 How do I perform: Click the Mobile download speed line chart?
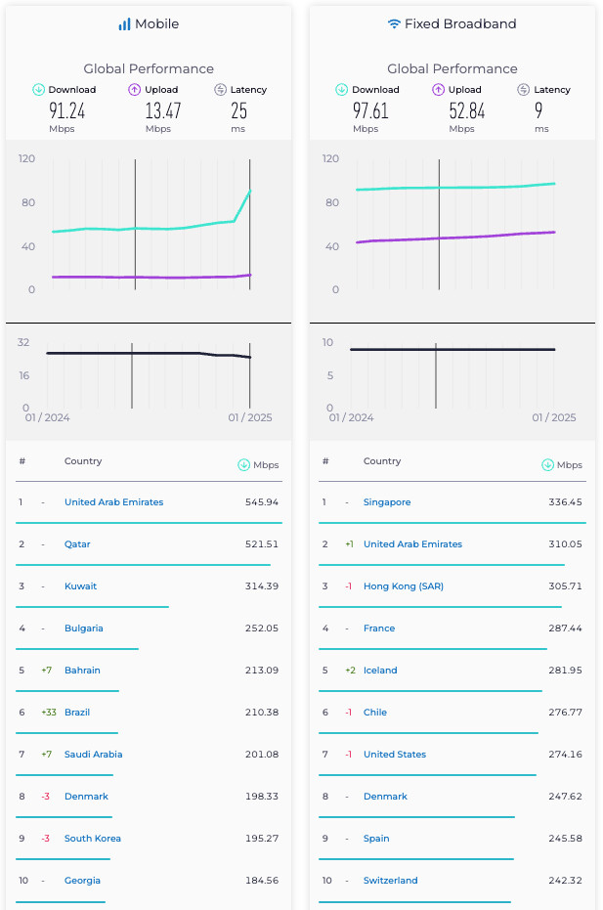click(x=147, y=229)
